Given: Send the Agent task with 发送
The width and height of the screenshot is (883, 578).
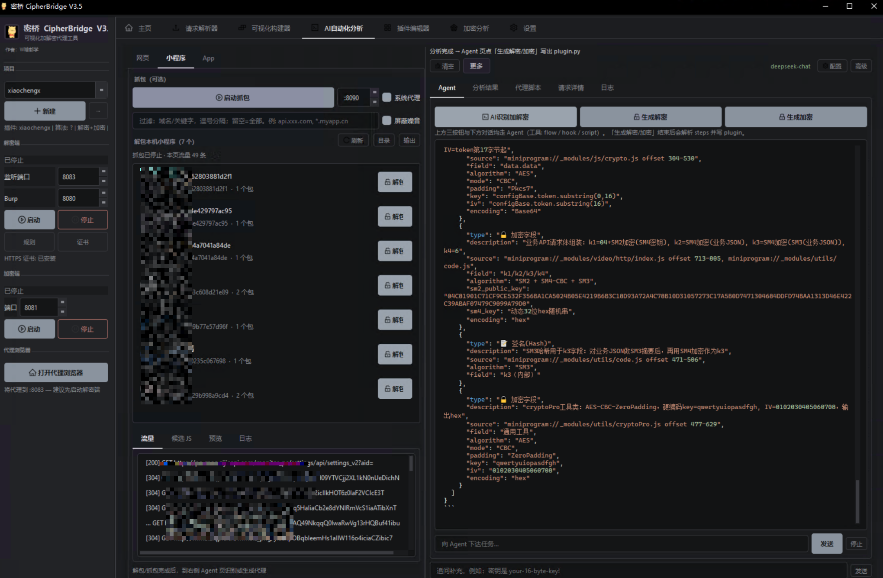Looking at the screenshot, I should tap(827, 543).
